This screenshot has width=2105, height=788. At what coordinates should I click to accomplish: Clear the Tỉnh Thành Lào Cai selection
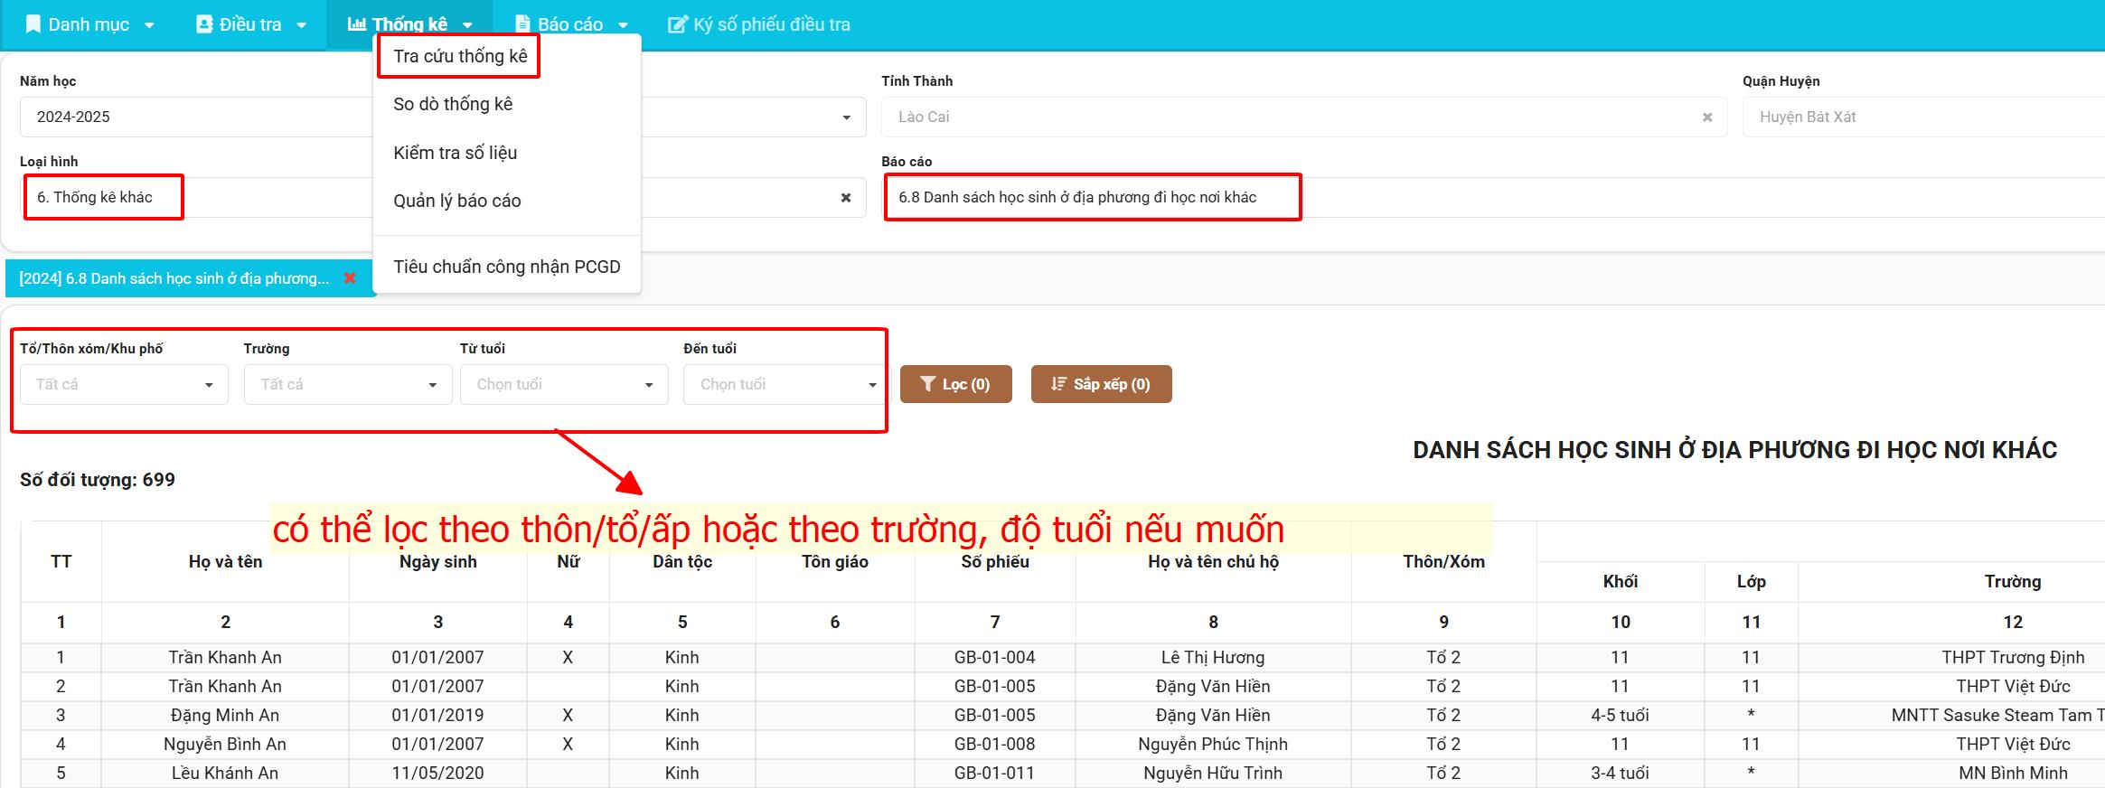(1707, 117)
